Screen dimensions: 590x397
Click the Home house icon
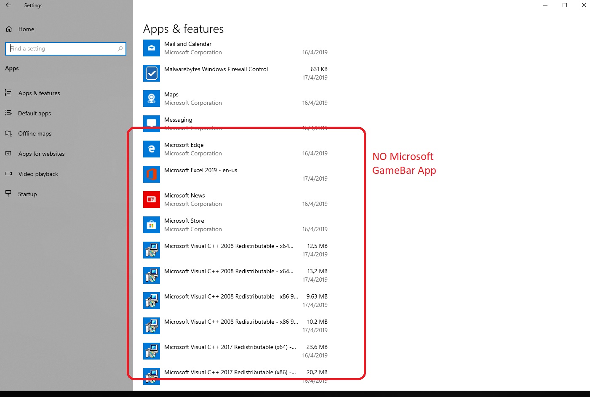(9, 29)
